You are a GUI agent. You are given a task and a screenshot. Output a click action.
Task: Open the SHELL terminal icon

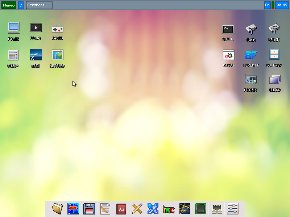228,29
